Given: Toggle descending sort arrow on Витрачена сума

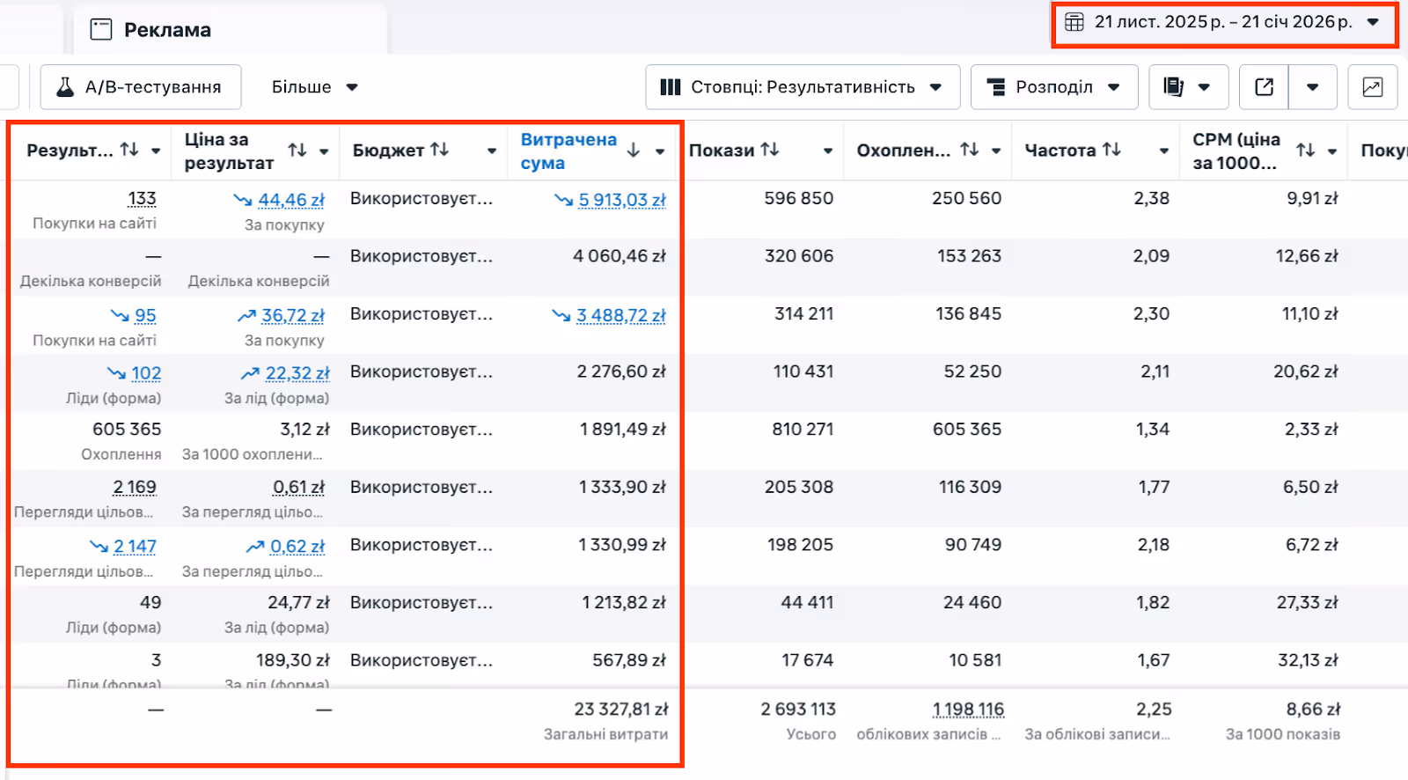Looking at the screenshot, I should [634, 151].
